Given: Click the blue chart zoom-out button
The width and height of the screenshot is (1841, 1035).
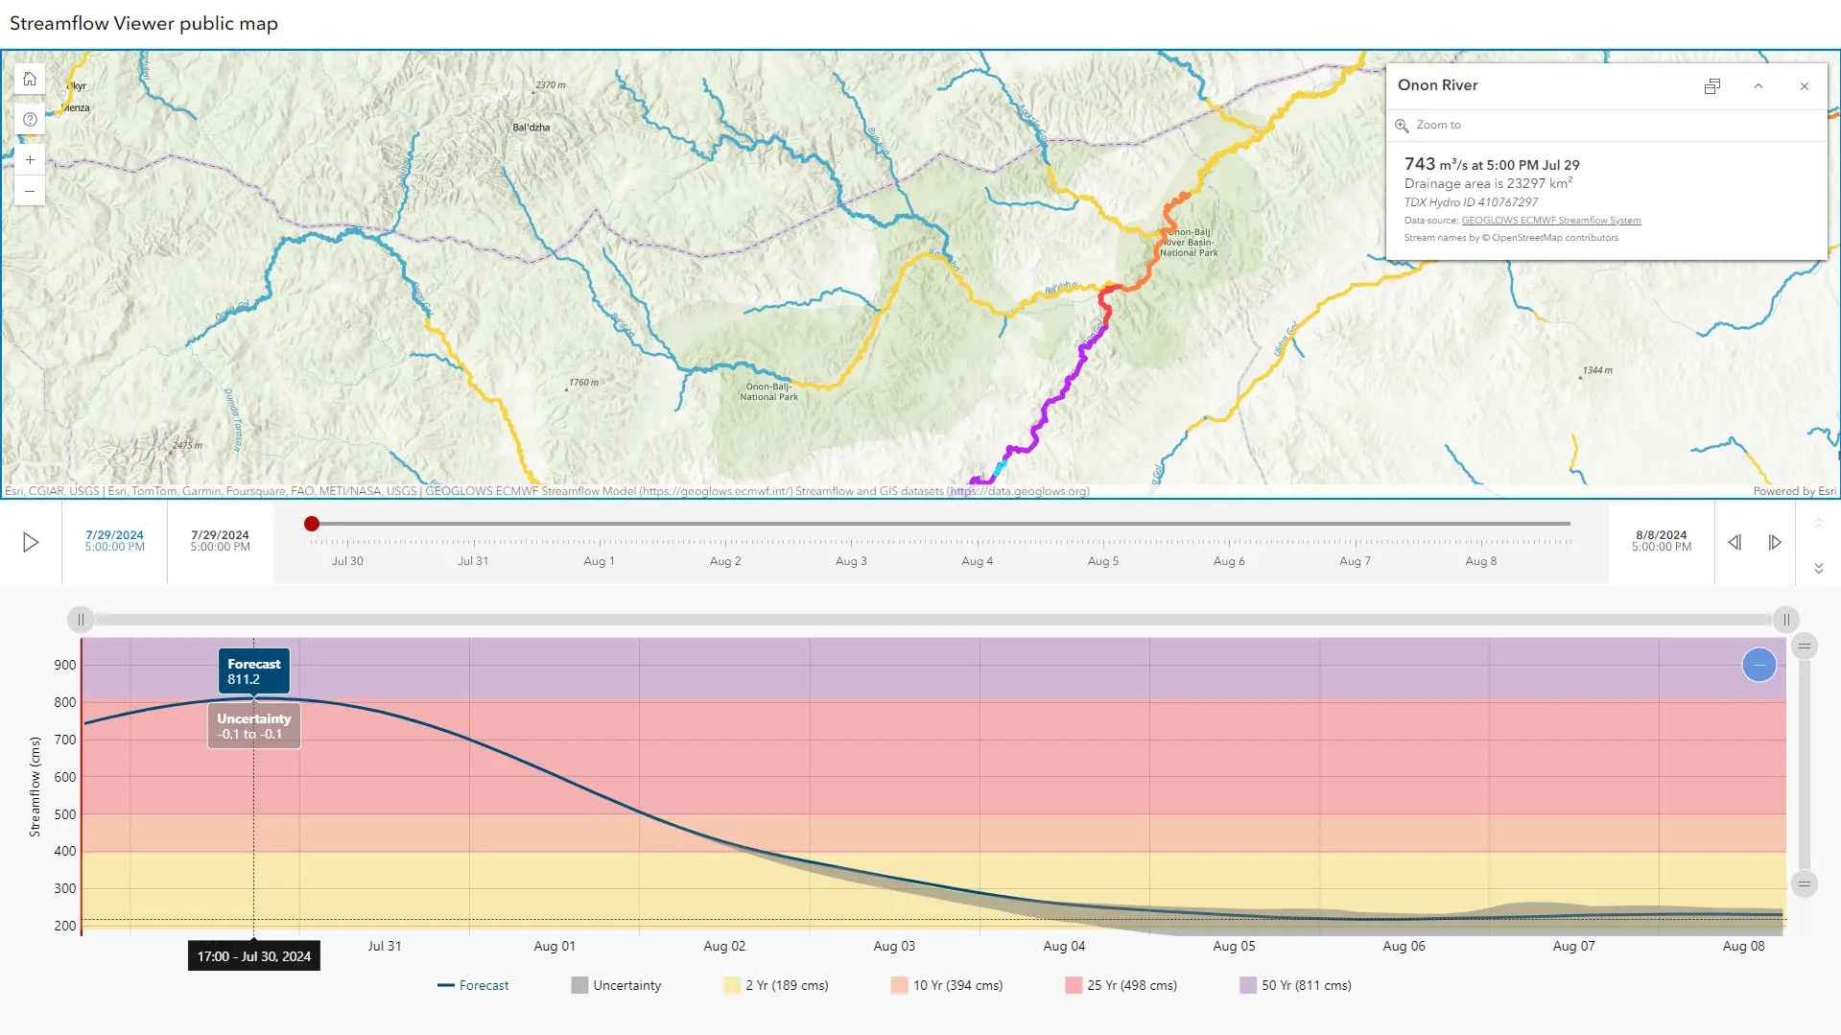Looking at the screenshot, I should click(x=1758, y=665).
